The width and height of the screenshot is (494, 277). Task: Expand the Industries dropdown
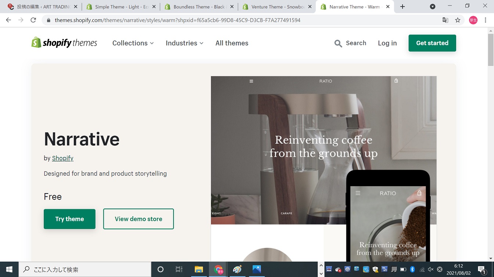point(185,43)
